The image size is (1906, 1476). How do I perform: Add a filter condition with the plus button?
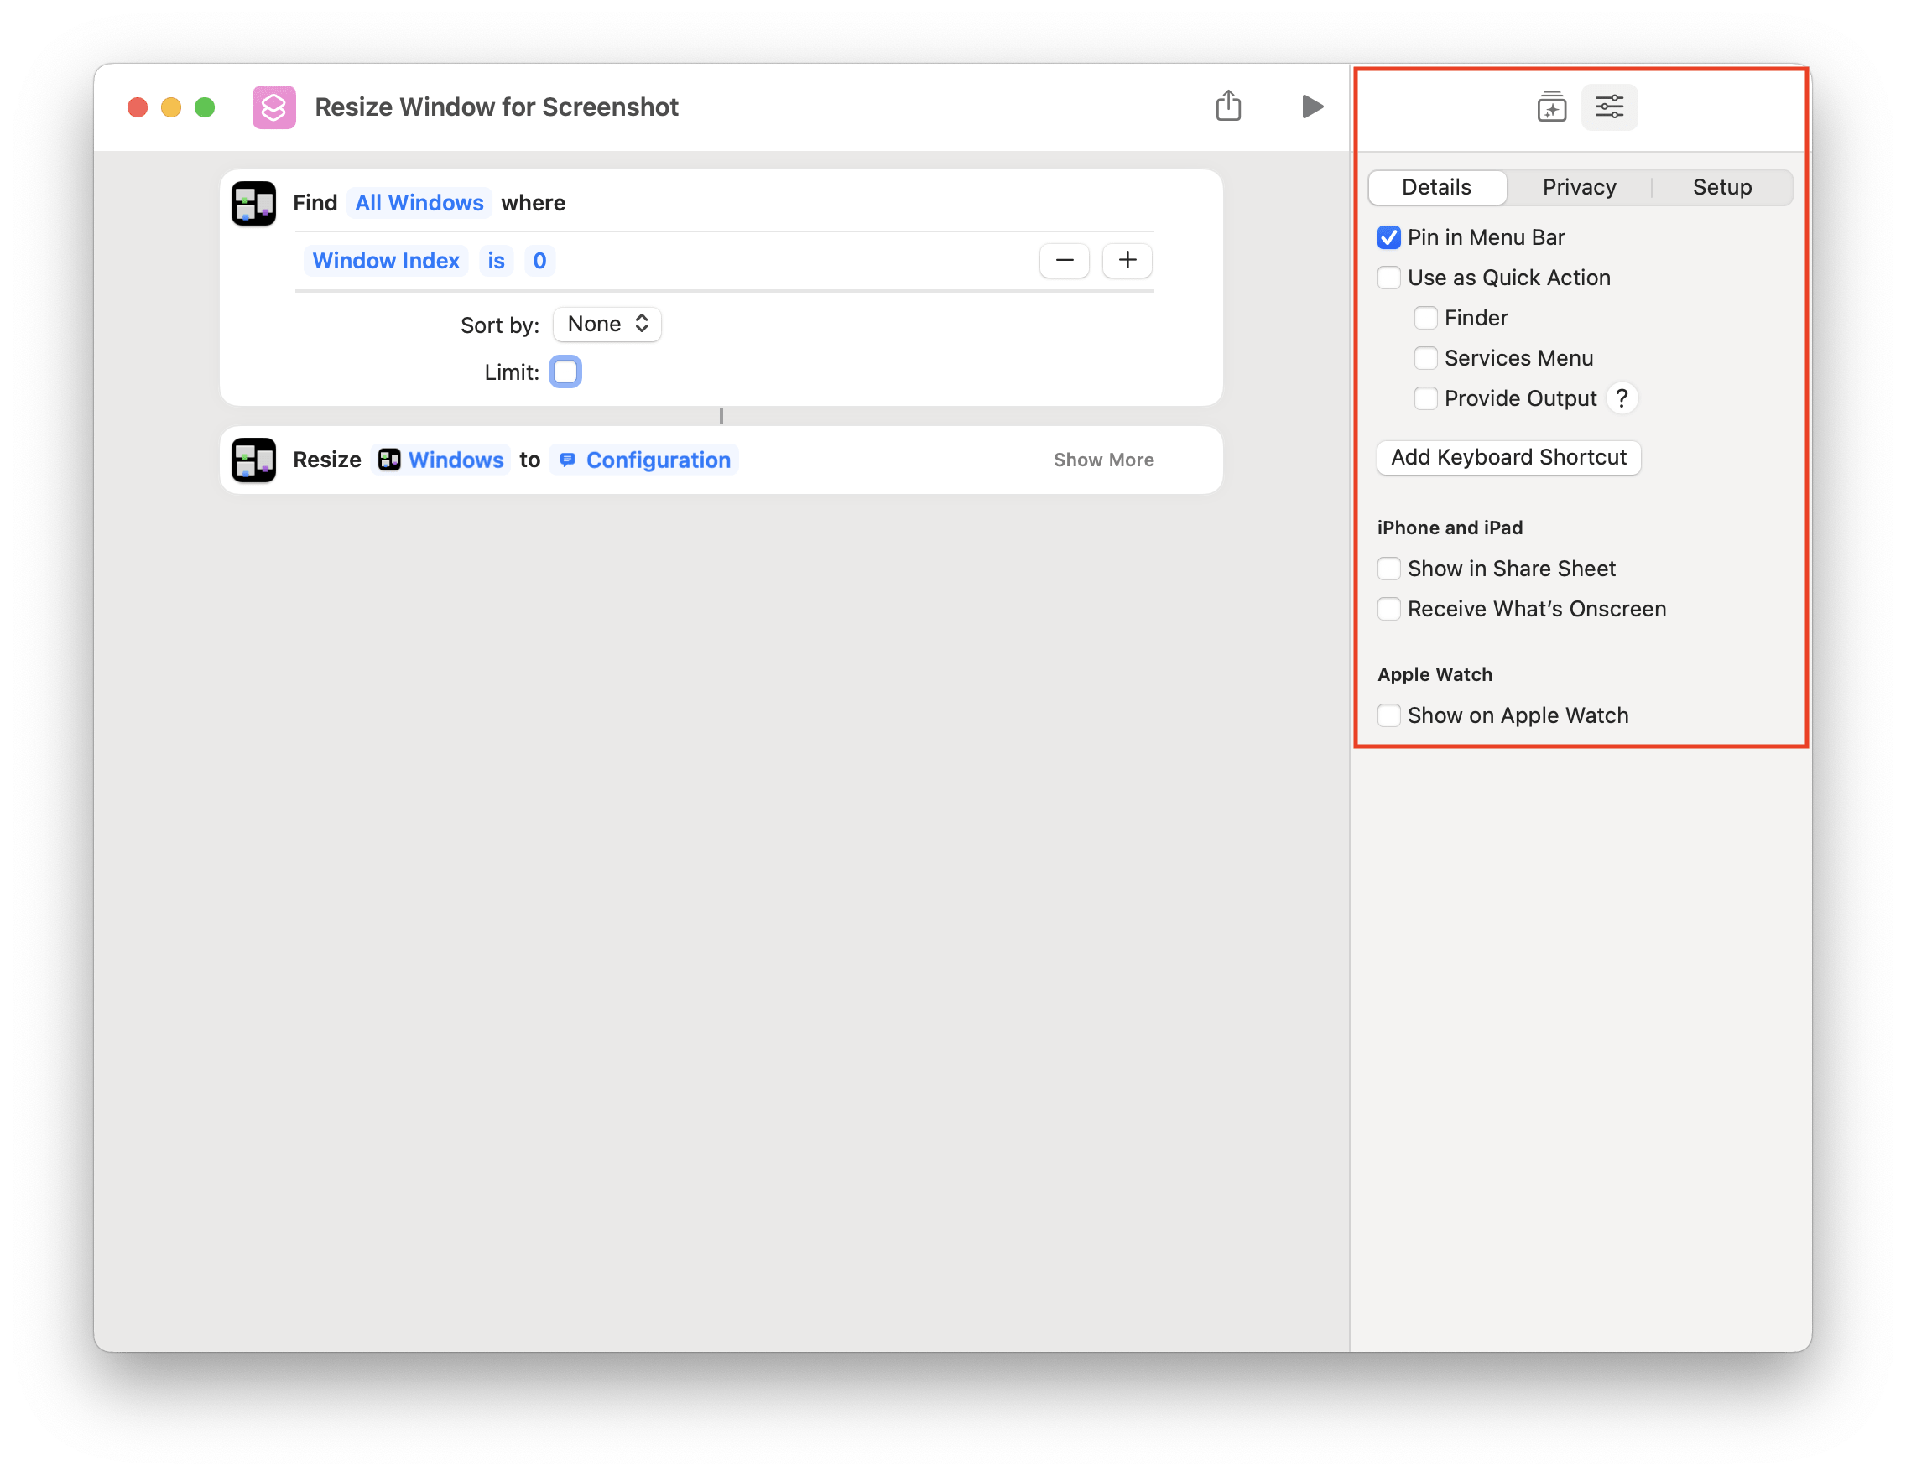(x=1127, y=260)
